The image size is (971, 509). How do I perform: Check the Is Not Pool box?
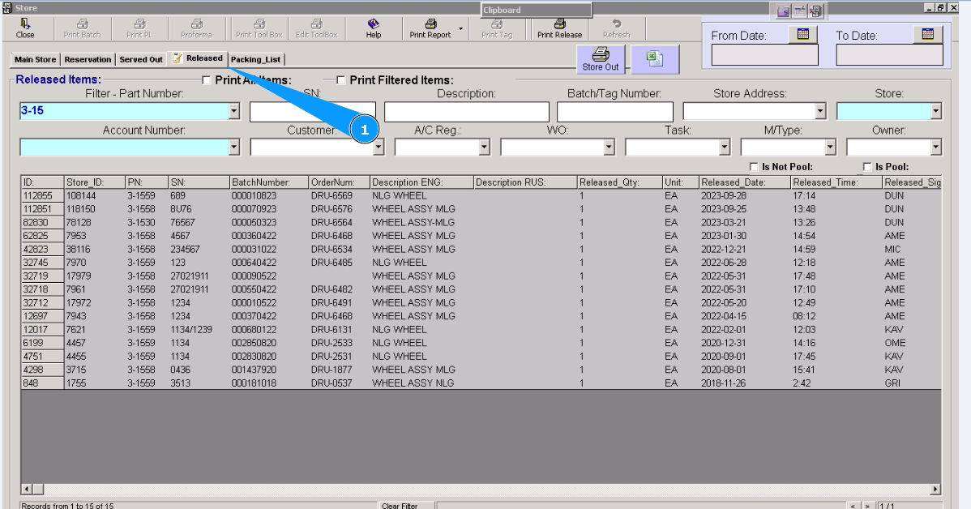[x=755, y=167]
